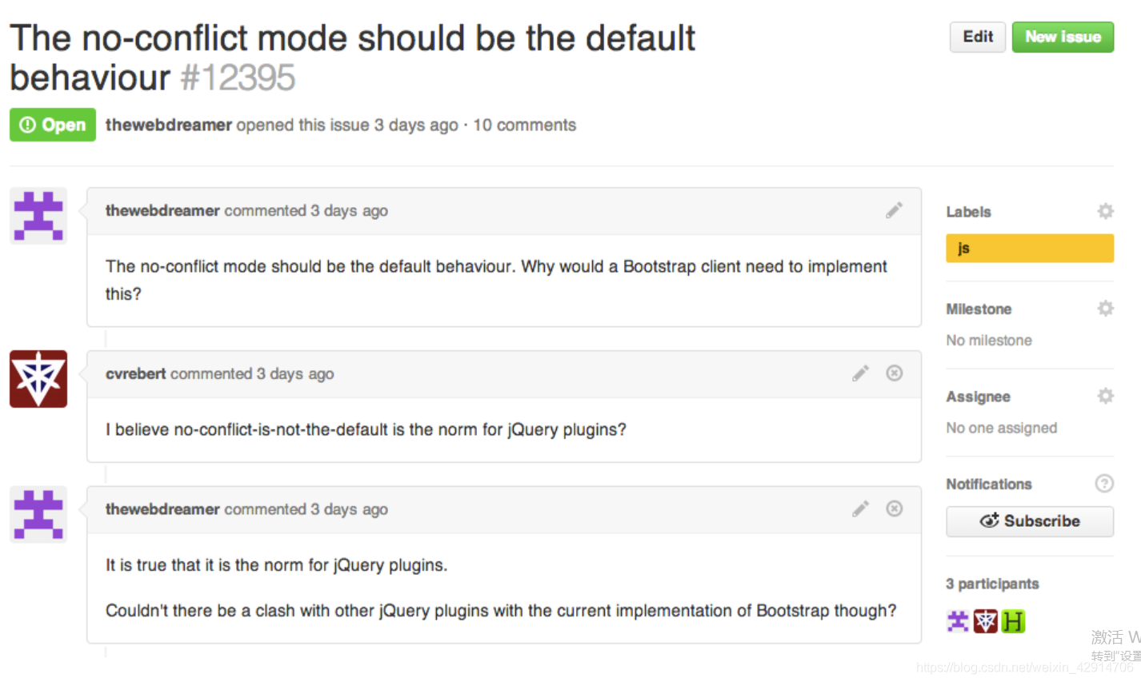Click the green H participant avatar
The image size is (1141, 682).
[x=1013, y=621]
